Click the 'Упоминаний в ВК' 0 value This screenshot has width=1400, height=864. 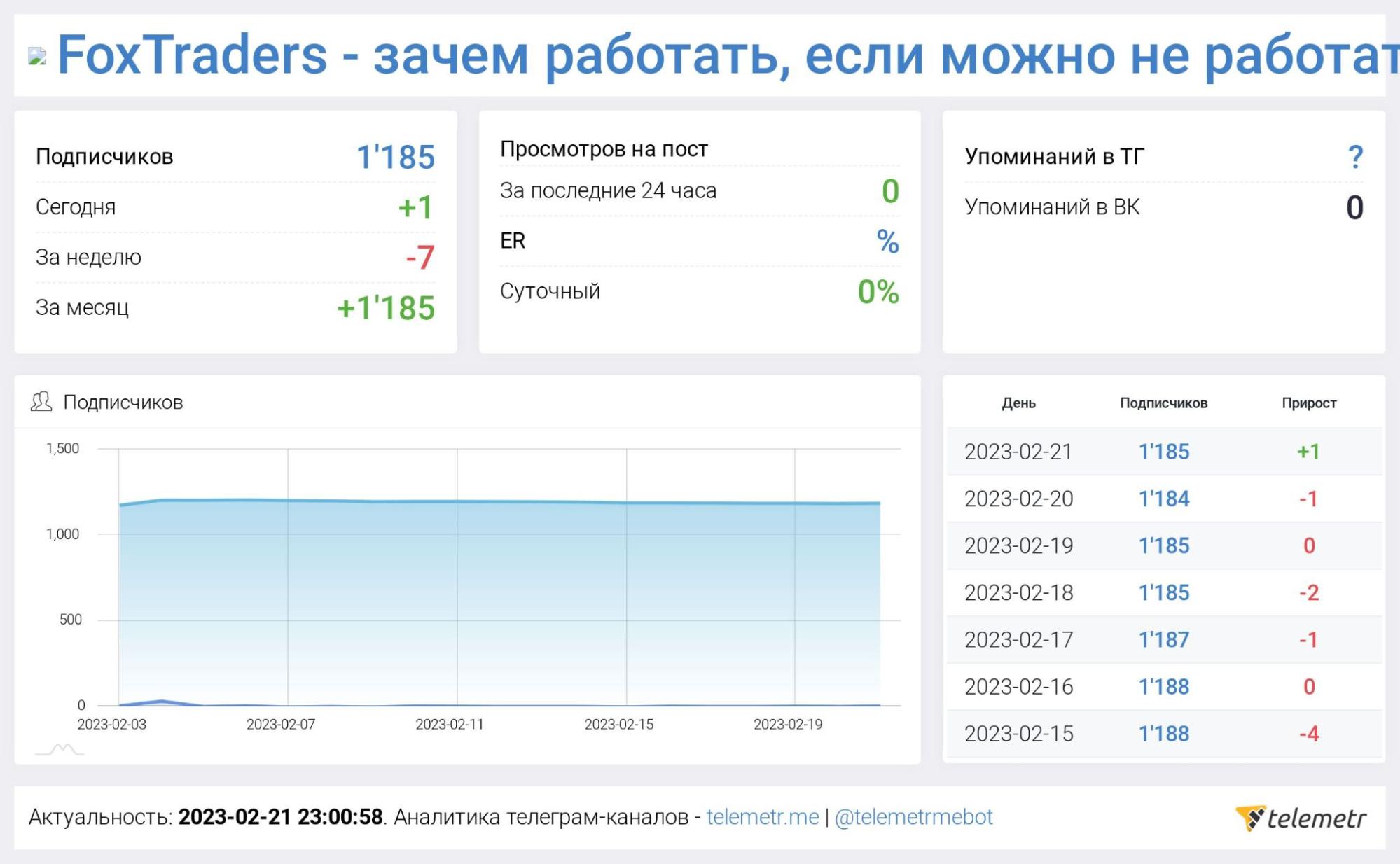coord(1354,208)
